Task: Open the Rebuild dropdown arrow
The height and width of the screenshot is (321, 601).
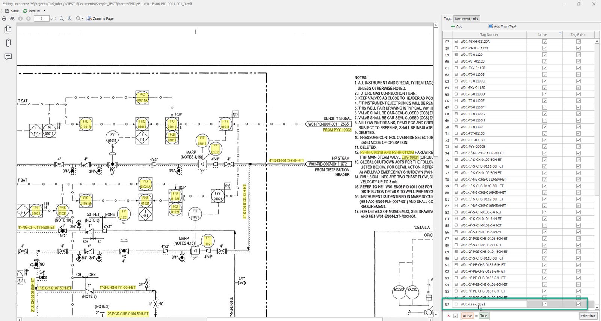Action: 44,11
